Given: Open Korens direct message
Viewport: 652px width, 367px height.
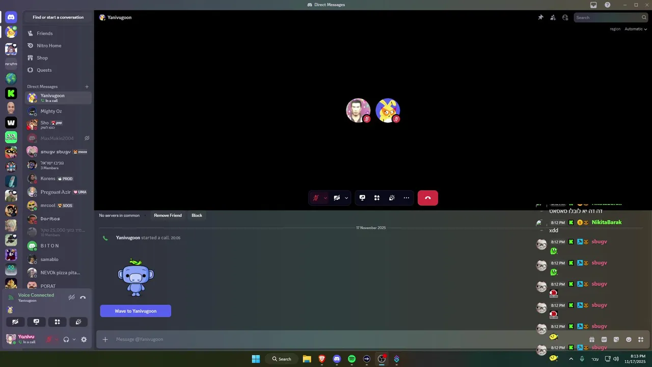Looking at the screenshot, I should pos(58,178).
